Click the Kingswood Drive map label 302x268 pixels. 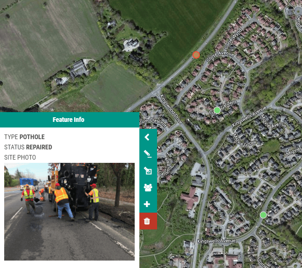pyautogui.click(x=171, y=109)
